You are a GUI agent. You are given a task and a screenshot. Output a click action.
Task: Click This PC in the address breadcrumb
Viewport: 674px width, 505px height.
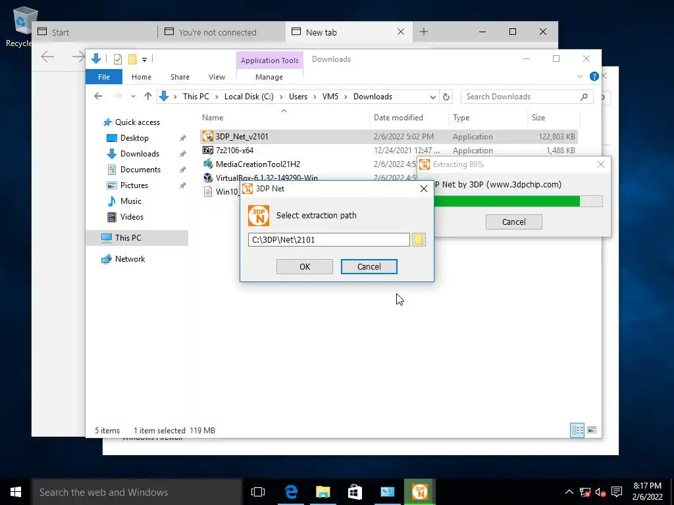tap(196, 97)
